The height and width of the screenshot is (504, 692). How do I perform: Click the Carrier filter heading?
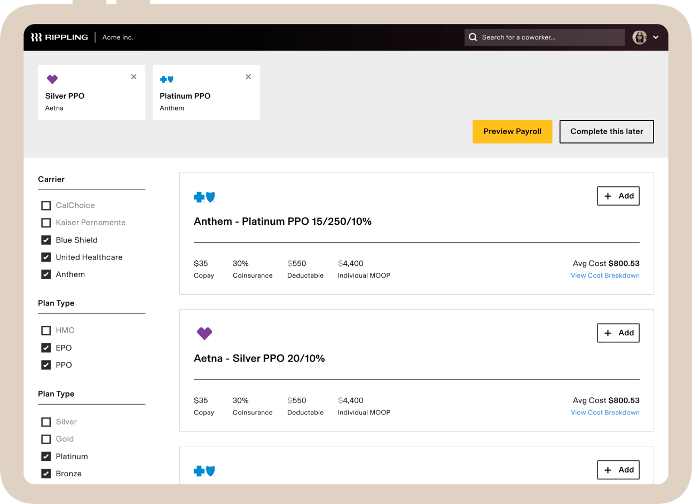click(x=51, y=179)
